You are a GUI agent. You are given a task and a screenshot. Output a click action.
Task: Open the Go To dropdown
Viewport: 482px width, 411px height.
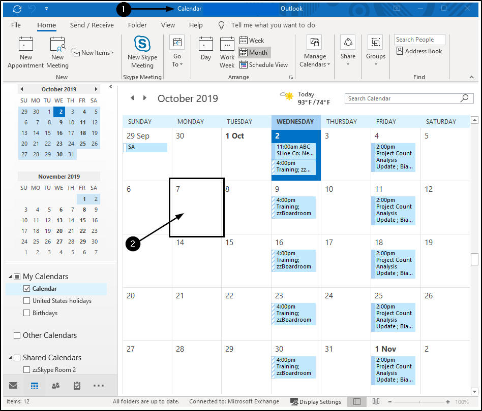point(177,51)
